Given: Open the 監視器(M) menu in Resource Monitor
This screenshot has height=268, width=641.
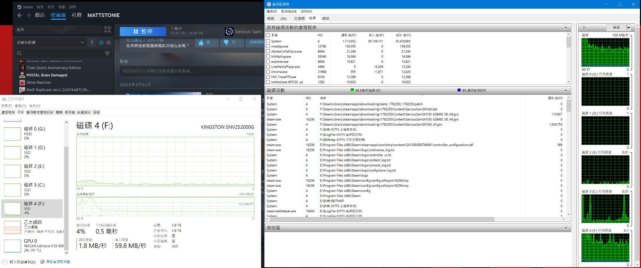Looking at the screenshot, I should (x=289, y=11).
